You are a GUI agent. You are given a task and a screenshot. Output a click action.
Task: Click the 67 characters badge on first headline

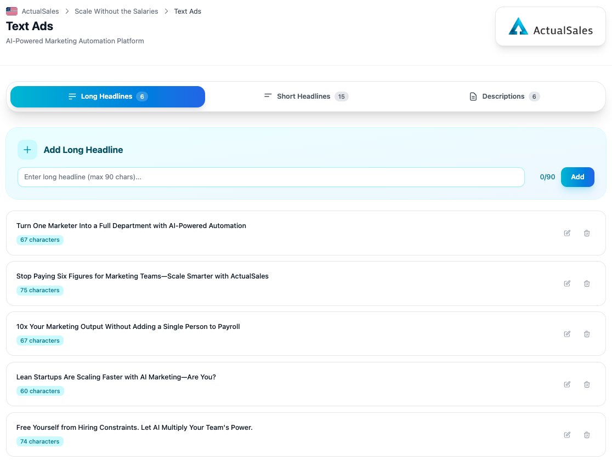point(39,240)
